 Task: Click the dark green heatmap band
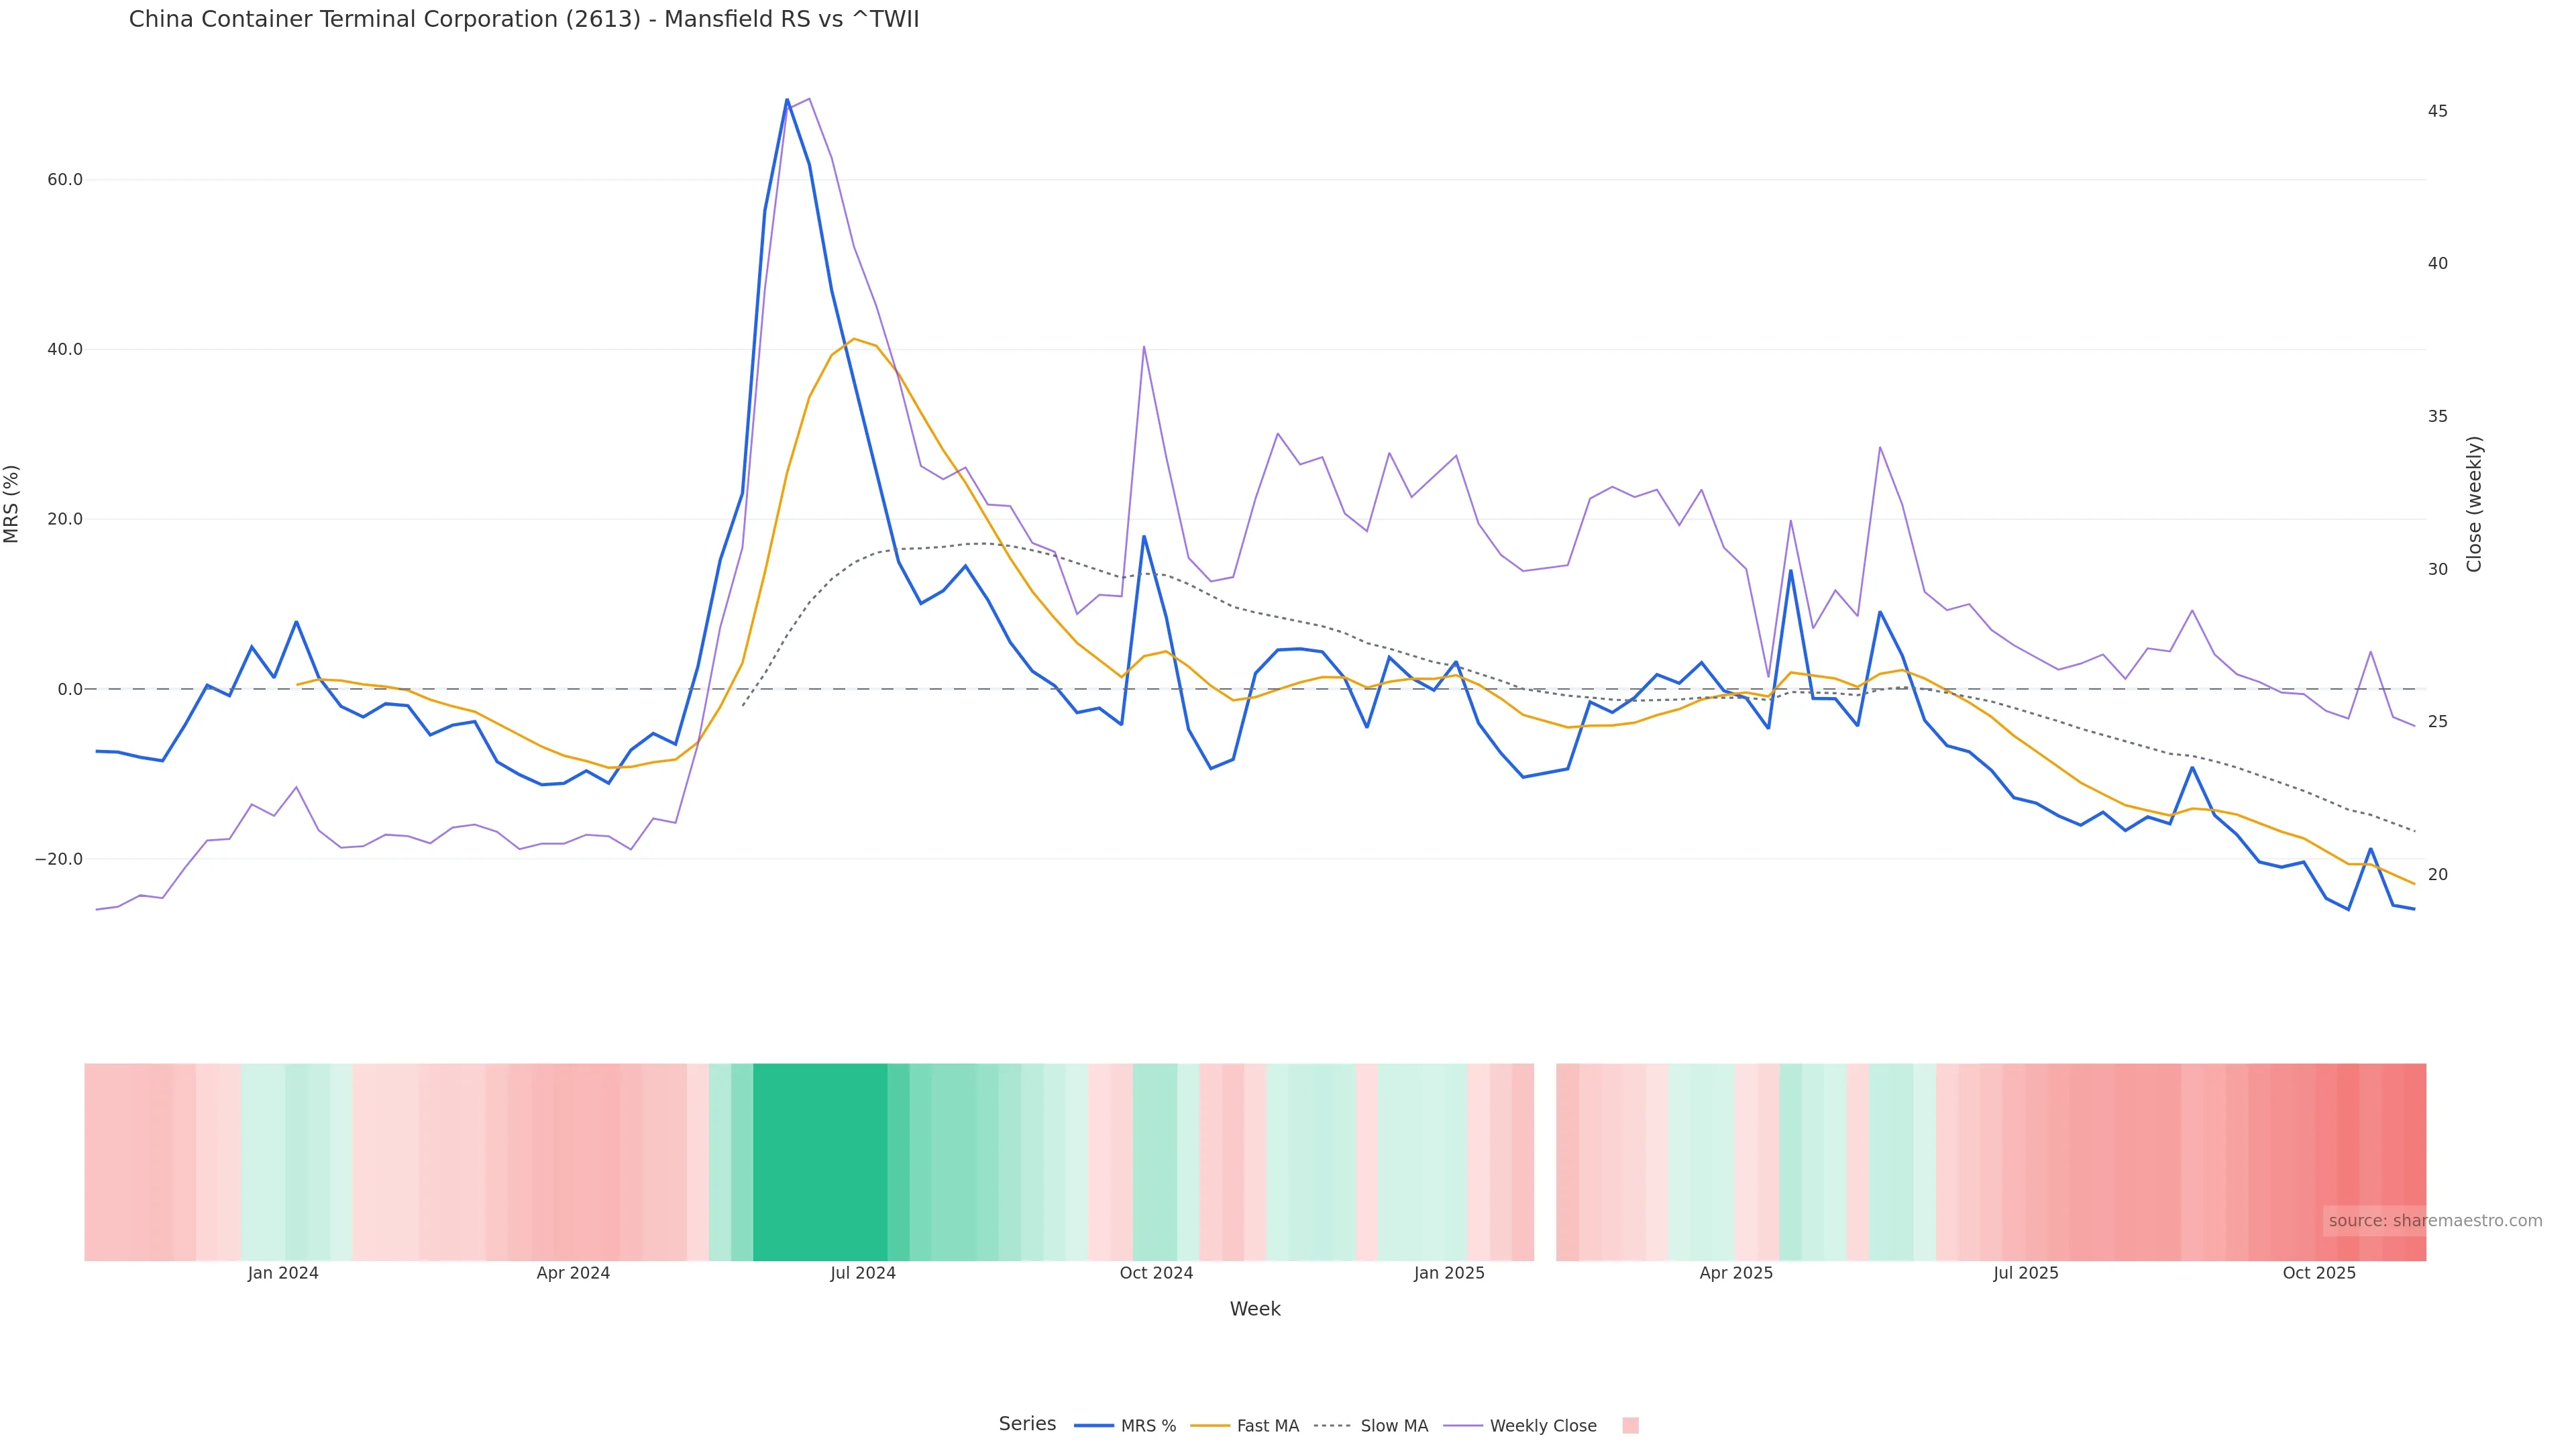pos(820,1161)
